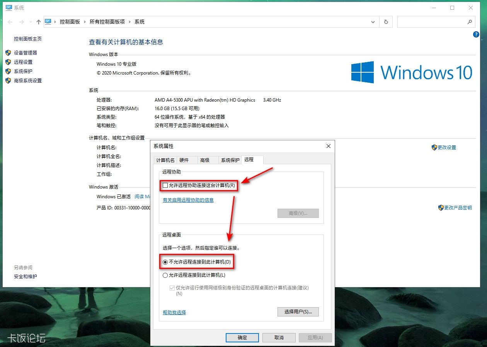Open 系统保护 from the sidebar
The height and width of the screenshot is (347, 487).
coord(23,71)
